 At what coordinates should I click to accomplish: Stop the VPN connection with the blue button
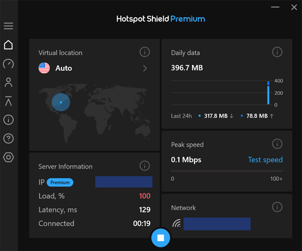point(160,238)
